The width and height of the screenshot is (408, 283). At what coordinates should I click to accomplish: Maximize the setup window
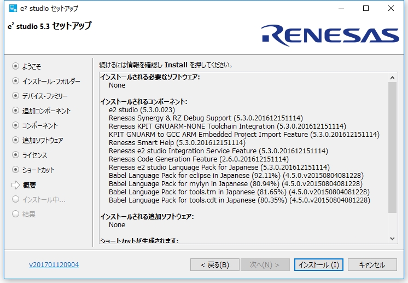(366, 8)
